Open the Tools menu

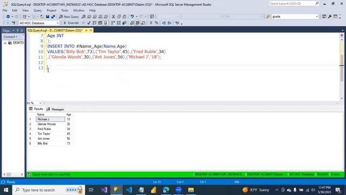coord(65,10)
